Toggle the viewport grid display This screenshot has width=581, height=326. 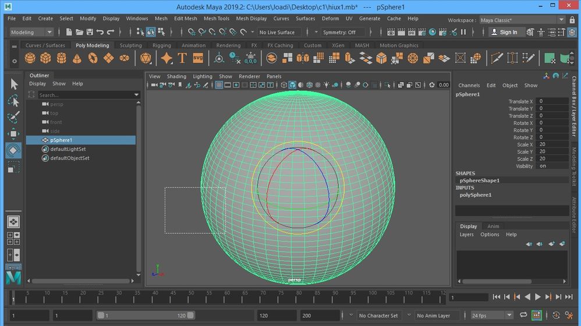(x=219, y=85)
